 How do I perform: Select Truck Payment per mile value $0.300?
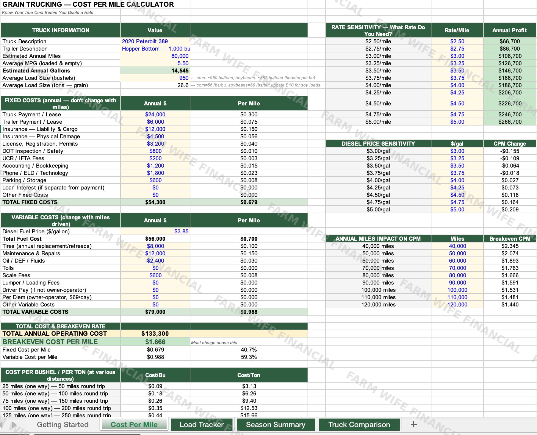coord(249,115)
